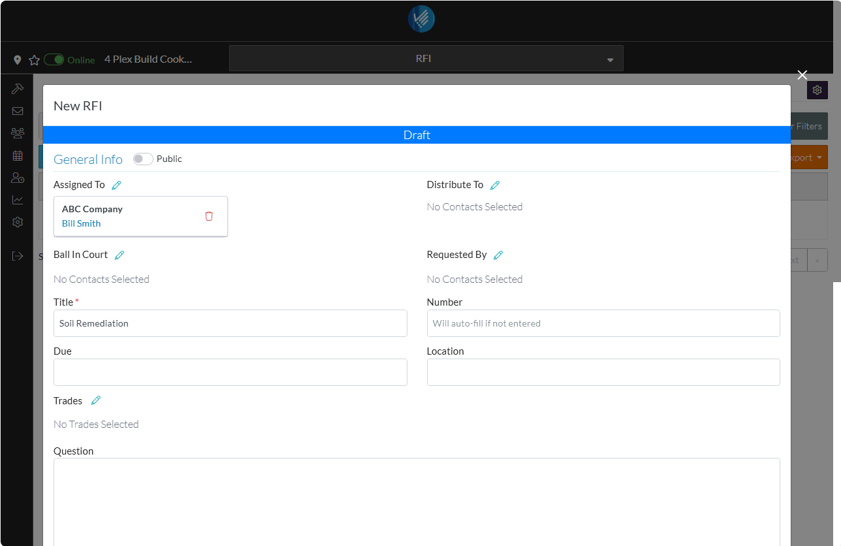Edit Assigned To with the pencil icon
841x546 pixels.
[x=116, y=185]
